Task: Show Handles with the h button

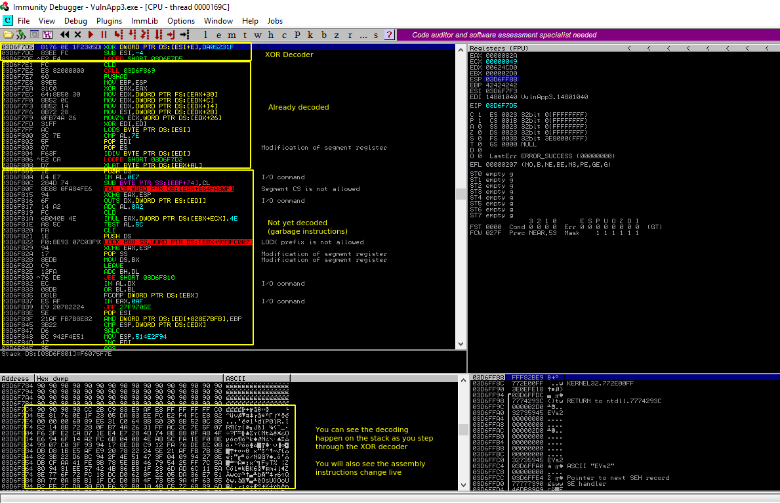Action: 271,35
